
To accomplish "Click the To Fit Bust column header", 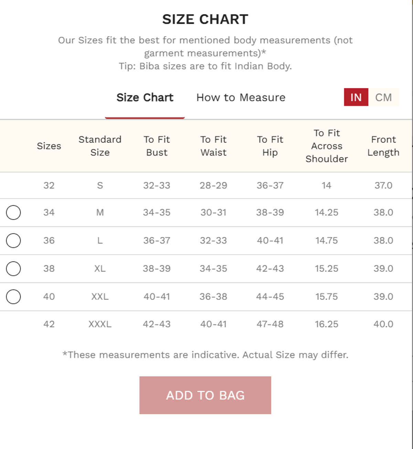I will click(x=157, y=146).
